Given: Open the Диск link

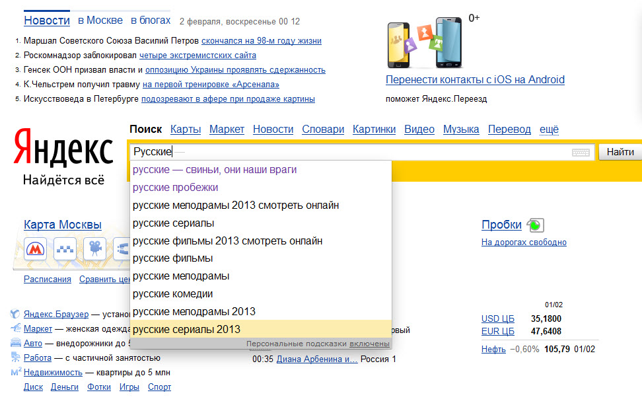Looking at the screenshot, I should pos(33,387).
